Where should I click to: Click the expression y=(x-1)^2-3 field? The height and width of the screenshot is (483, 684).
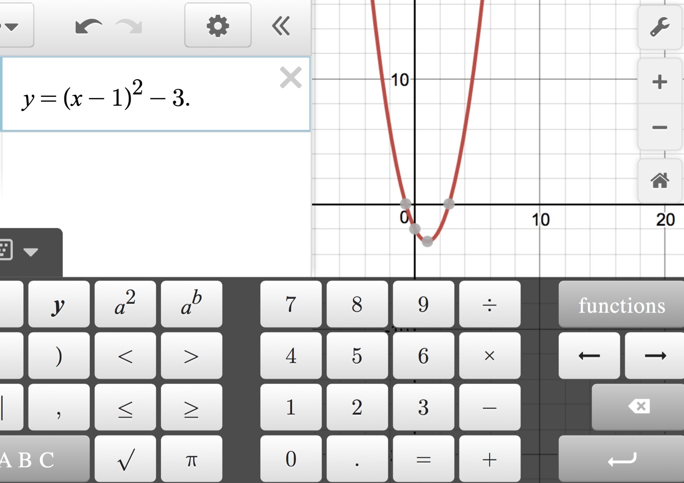156,94
